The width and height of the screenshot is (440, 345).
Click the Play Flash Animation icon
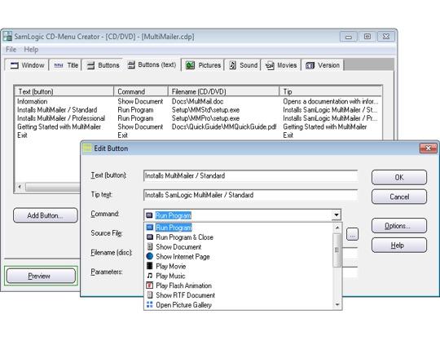coord(150,285)
